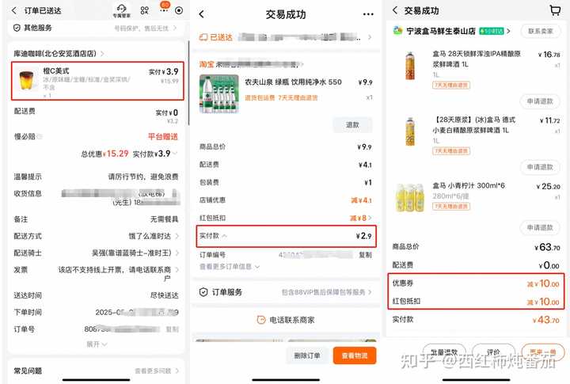Viewport: 570px width, 384px height.
Task: Open the 已送达 delivery status row
Action: (x=286, y=37)
